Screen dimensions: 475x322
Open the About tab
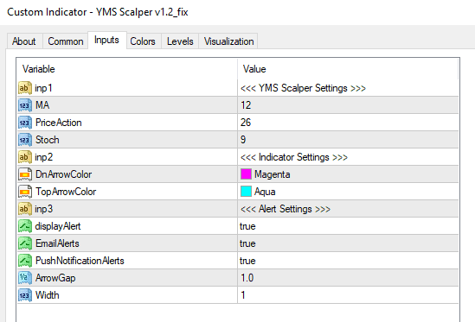24,41
